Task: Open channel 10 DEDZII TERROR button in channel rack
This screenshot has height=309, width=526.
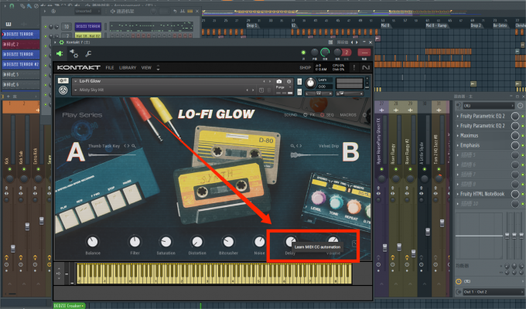Action: [88, 26]
